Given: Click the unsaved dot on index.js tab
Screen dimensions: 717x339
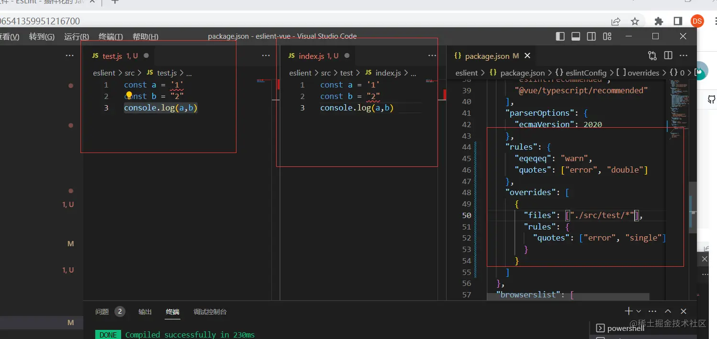Looking at the screenshot, I should (x=347, y=56).
